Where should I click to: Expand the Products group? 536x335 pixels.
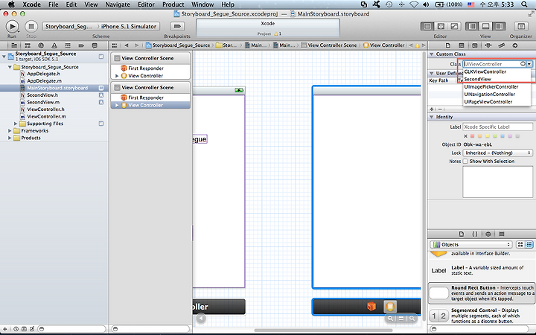10,138
